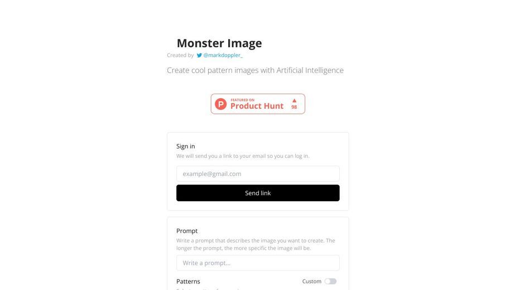Image resolution: width=516 pixels, height=290 pixels.
Task: Click the Monster Image heading
Action: tap(219, 43)
